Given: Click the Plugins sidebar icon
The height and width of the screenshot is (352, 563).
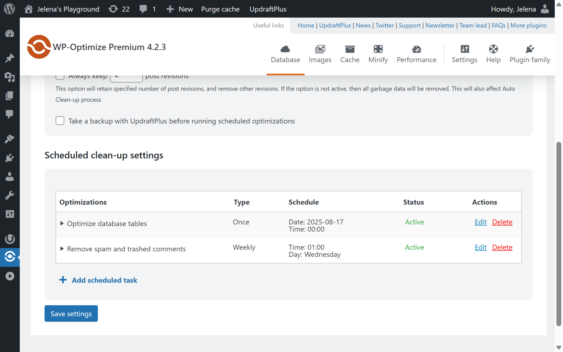Looking at the screenshot, I should [x=10, y=158].
